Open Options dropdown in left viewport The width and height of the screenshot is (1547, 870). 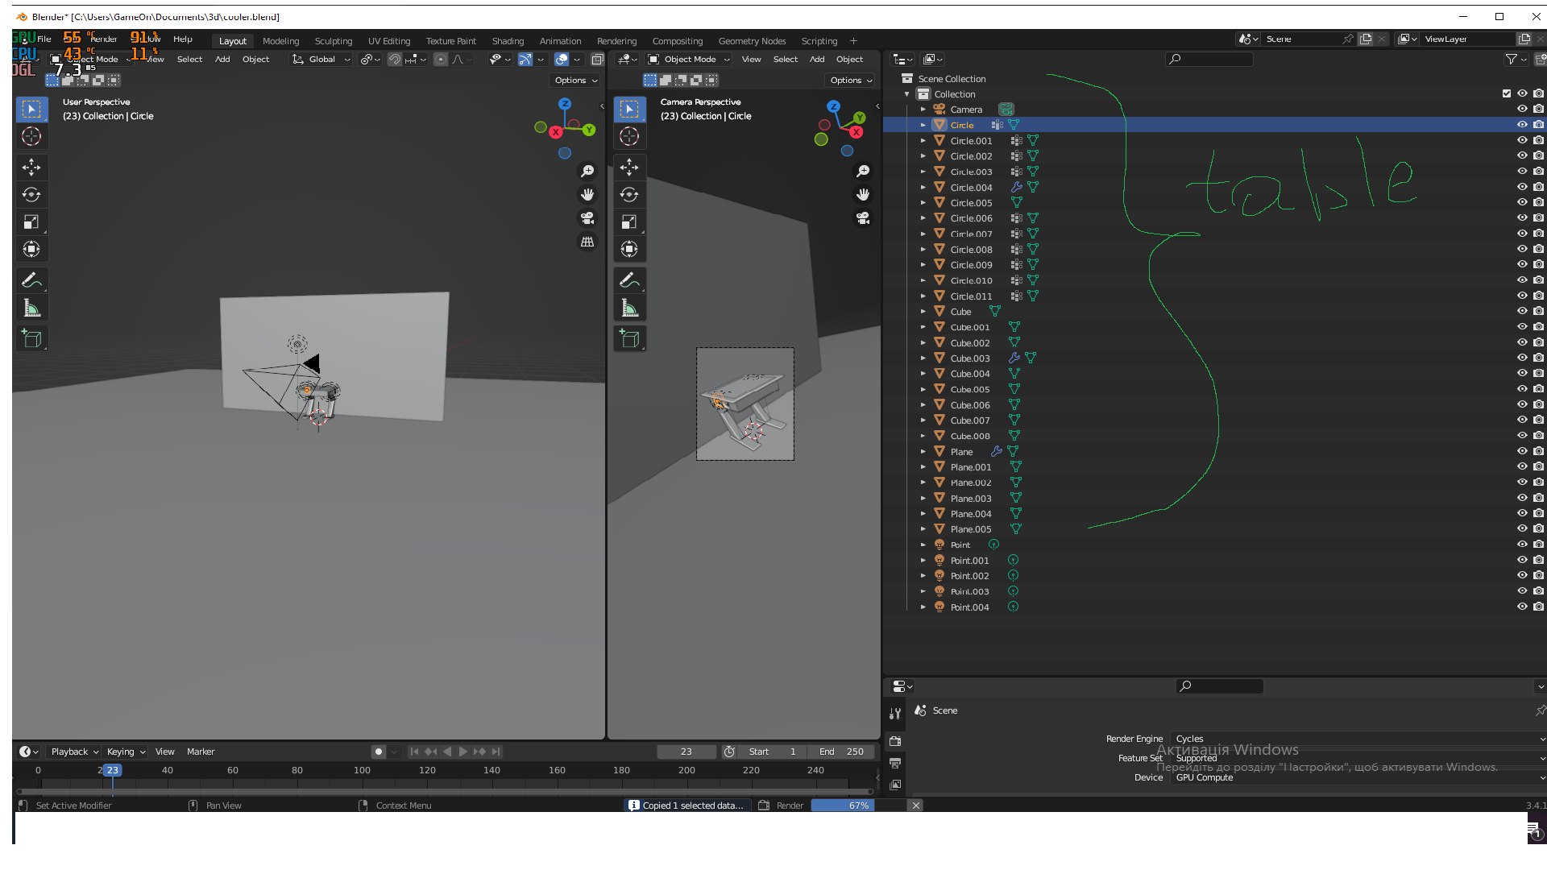[575, 80]
